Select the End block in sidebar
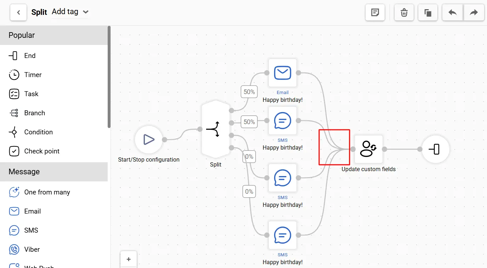The width and height of the screenshot is (487, 268). 30,56
